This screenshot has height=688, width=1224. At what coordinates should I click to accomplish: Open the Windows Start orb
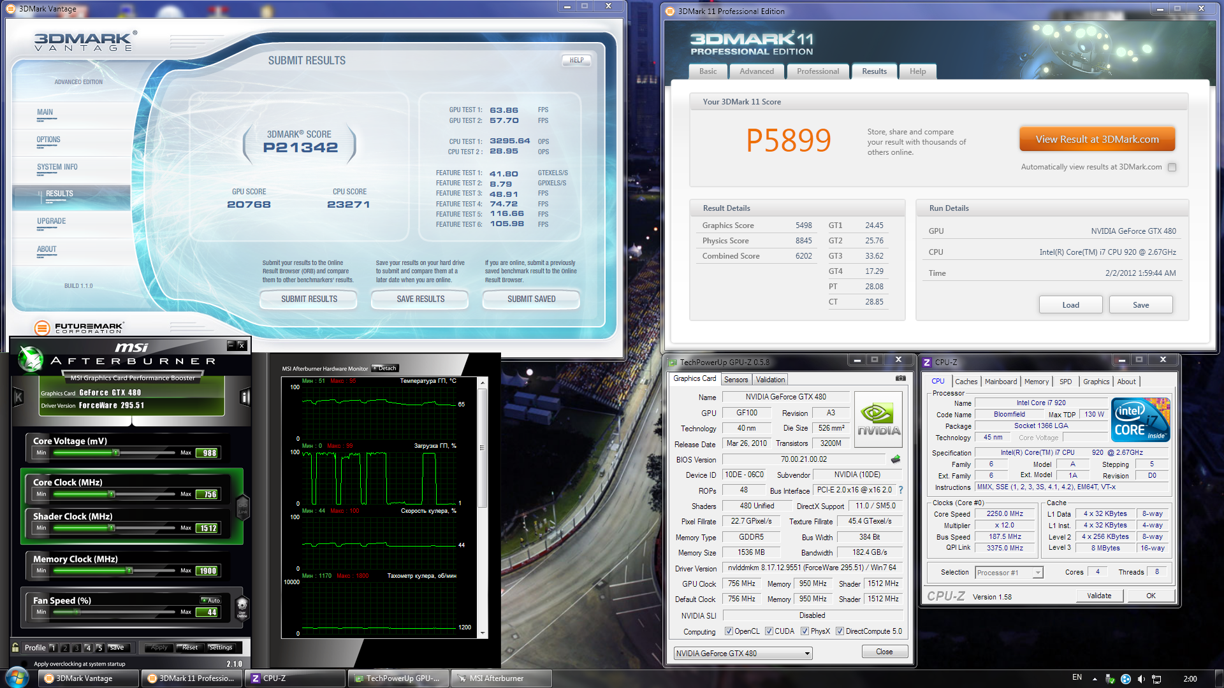[x=17, y=678]
